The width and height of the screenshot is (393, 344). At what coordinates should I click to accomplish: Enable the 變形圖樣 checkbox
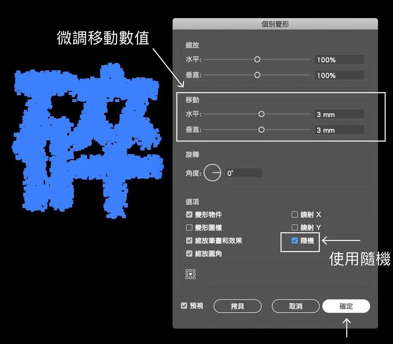(189, 228)
